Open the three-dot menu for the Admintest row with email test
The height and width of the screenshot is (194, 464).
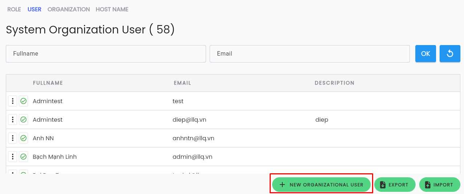point(13,101)
